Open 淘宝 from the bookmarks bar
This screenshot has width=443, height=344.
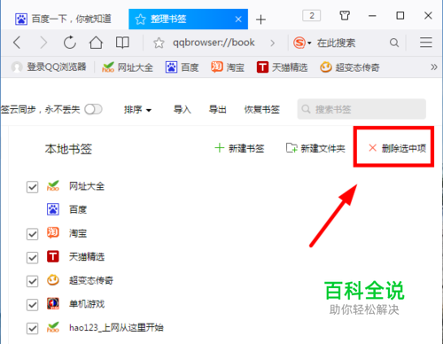click(x=228, y=67)
